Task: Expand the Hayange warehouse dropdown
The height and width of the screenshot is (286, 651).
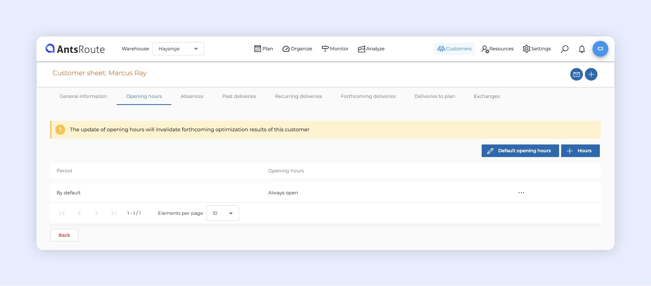Action: [178, 49]
